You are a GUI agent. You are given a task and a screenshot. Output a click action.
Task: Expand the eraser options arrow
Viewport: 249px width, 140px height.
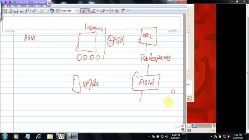pyautogui.click(x=107, y=11)
